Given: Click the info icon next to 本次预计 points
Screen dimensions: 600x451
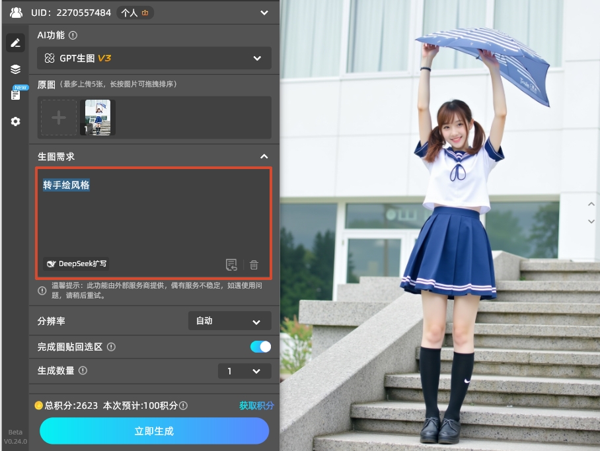Looking at the screenshot, I should tap(184, 406).
